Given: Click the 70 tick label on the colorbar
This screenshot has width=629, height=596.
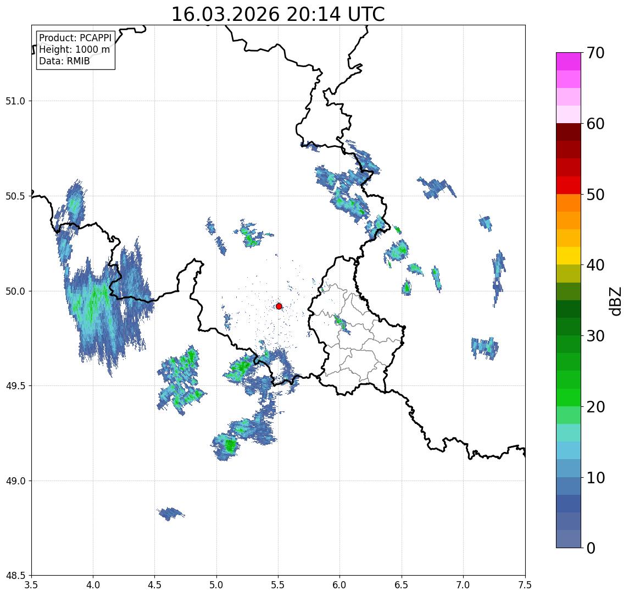Looking at the screenshot, I should point(595,53).
